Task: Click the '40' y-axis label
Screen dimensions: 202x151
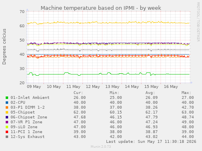Action: [x=22, y=55]
